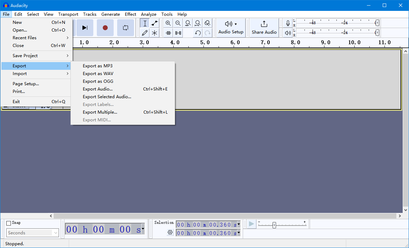Click Fit project to width zoom icon
Screen dimensions: 409x248
(x=197, y=23)
